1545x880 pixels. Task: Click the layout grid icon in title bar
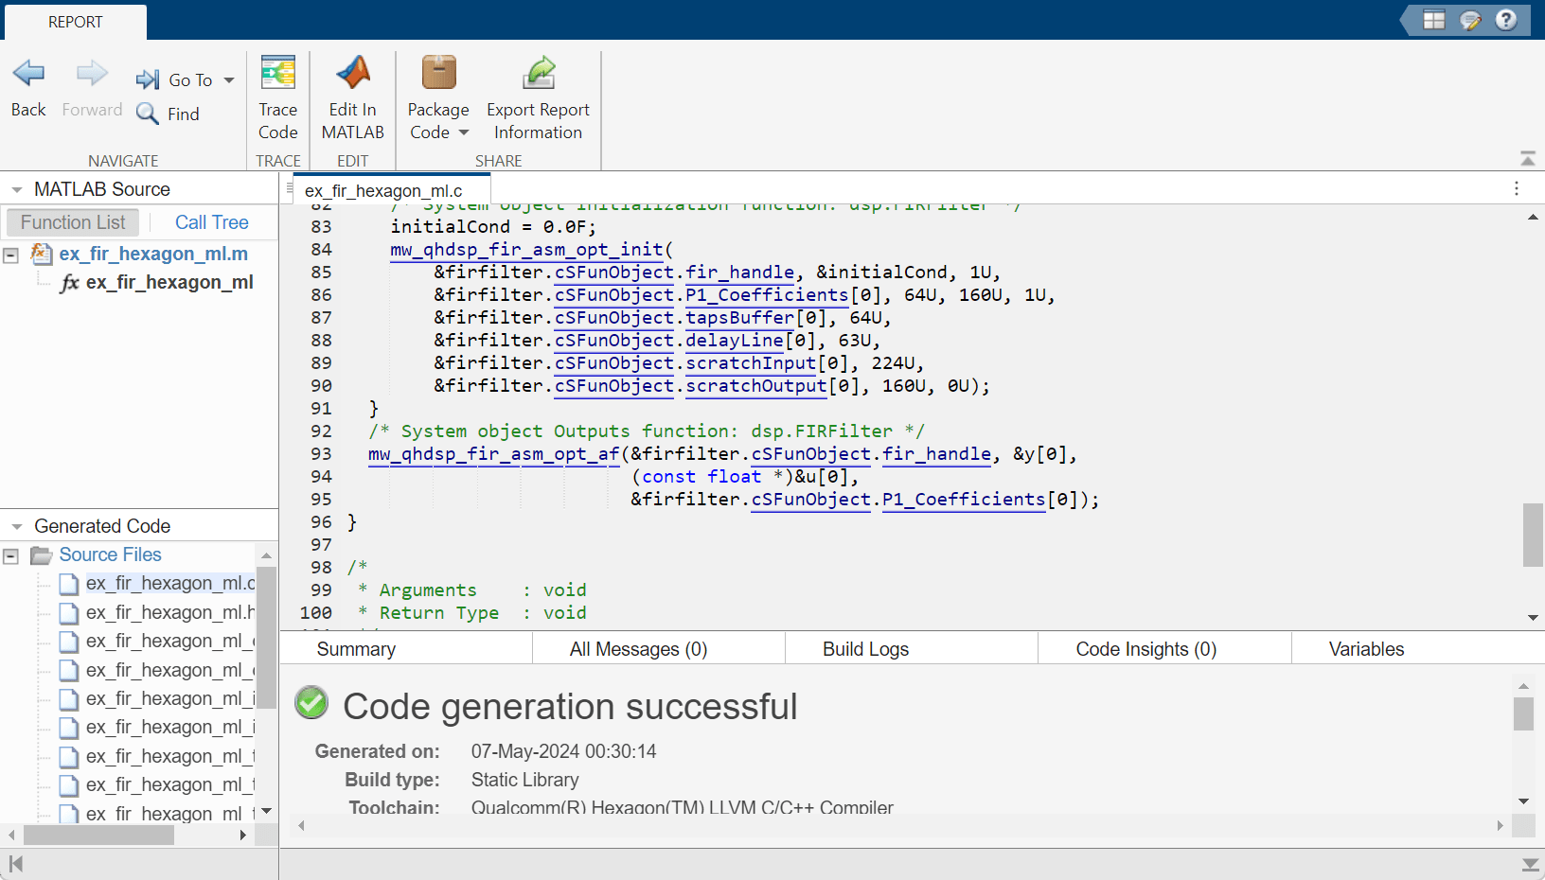1434,20
